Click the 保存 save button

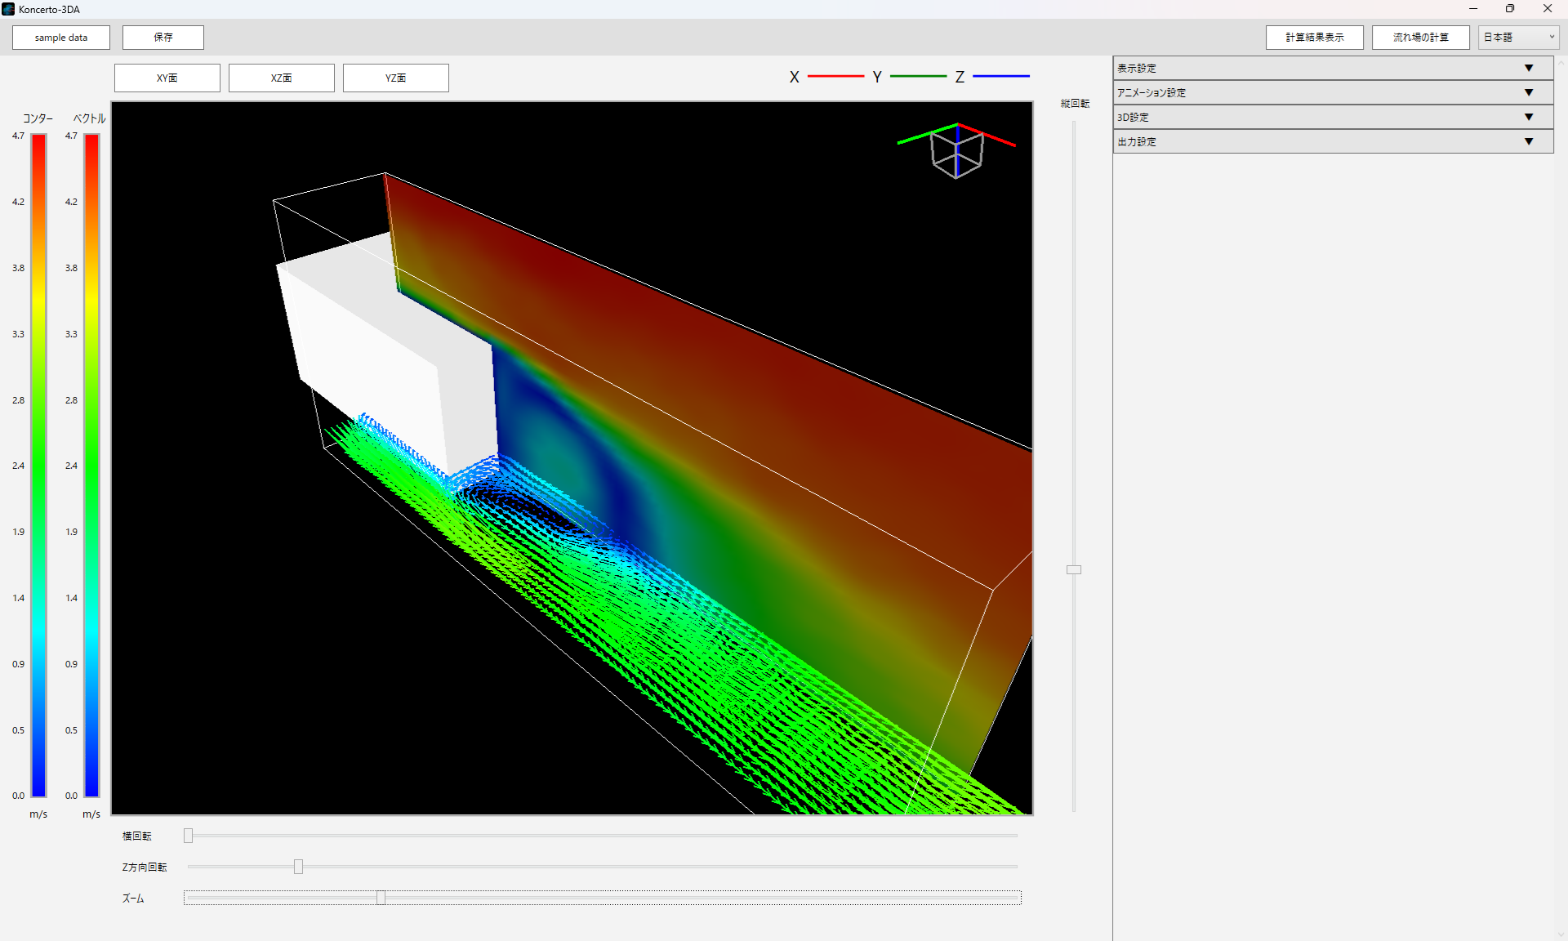click(x=163, y=38)
